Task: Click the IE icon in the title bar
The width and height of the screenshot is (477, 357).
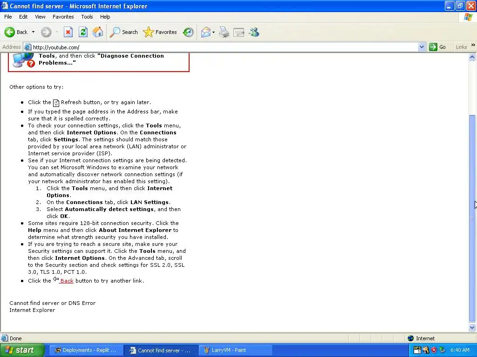Action: pos(5,6)
